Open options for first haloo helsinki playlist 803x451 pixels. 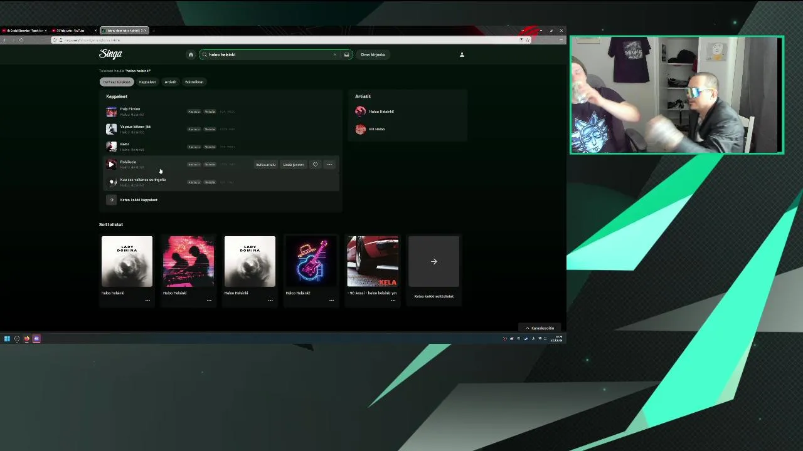147,300
